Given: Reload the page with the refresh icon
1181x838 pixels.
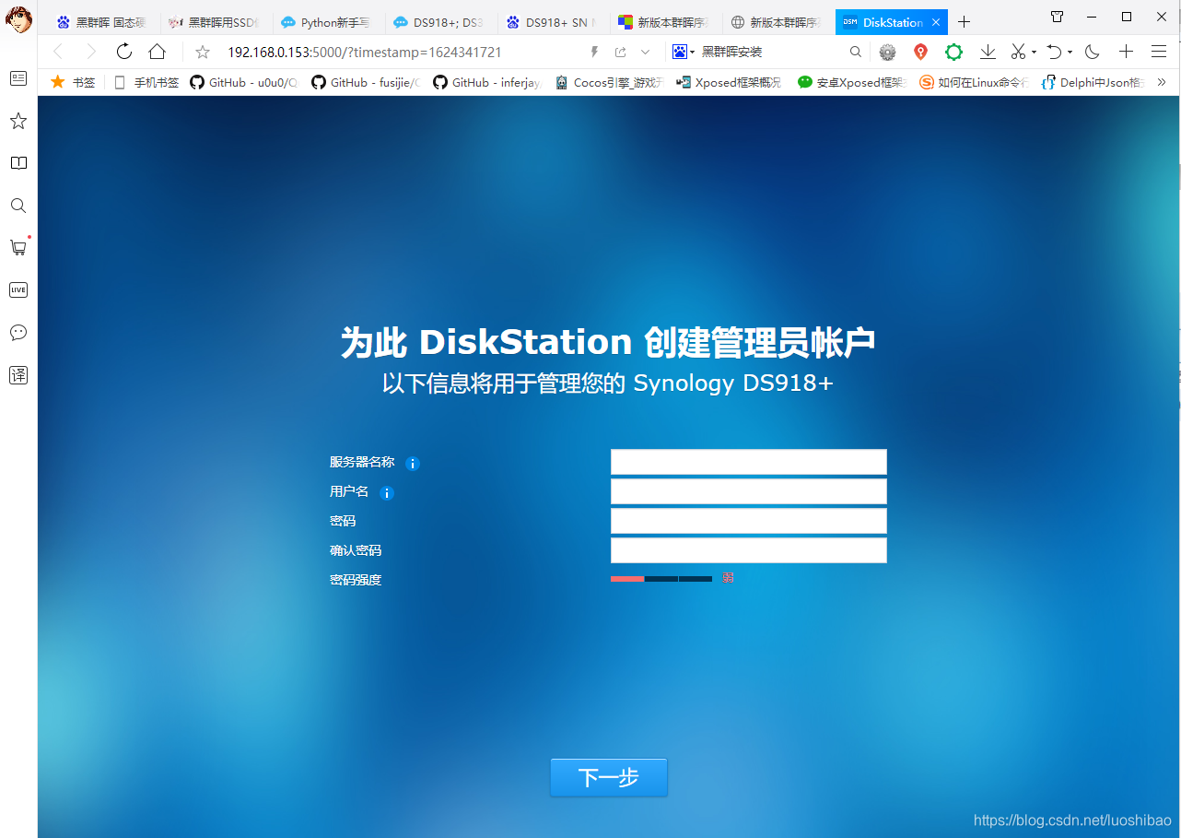Looking at the screenshot, I should (123, 52).
